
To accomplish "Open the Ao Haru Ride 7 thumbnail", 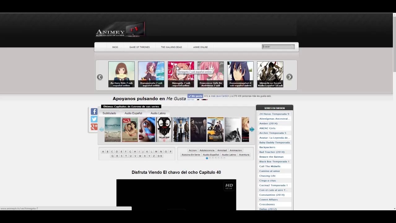I will point(121,74).
